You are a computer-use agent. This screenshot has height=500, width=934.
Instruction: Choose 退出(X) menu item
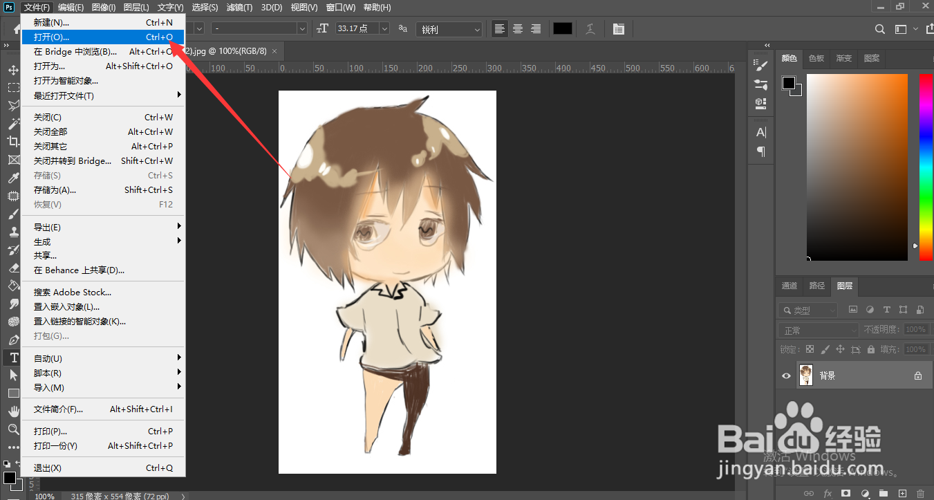point(104,468)
